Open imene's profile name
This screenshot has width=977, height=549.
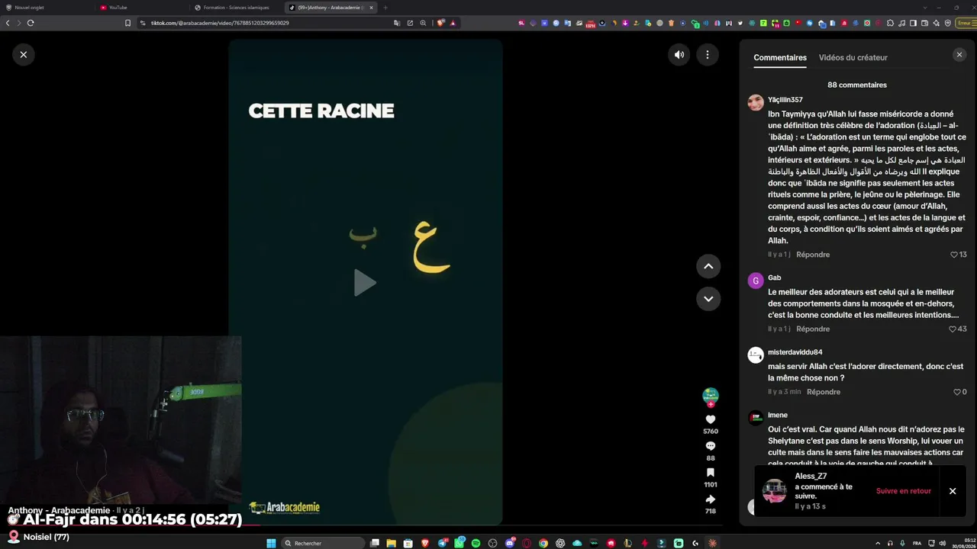click(x=778, y=416)
